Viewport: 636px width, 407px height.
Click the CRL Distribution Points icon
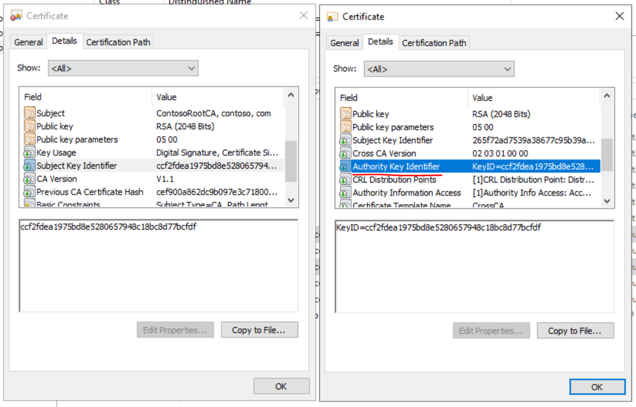pos(346,179)
